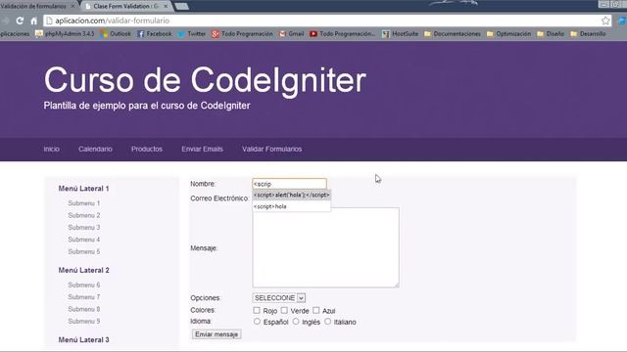Open Enviar Emails in the navigation menu

pos(202,149)
